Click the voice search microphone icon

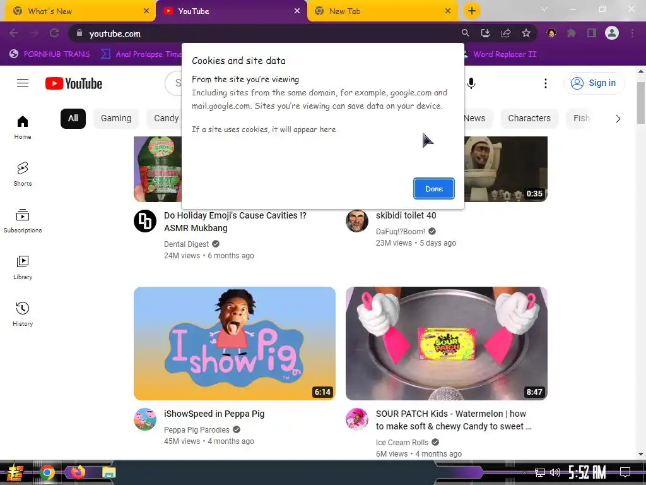pyautogui.click(x=471, y=83)
